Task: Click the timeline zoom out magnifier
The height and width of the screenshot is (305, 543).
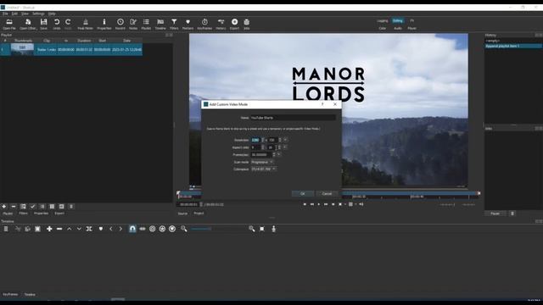Action: click(184, 229)
